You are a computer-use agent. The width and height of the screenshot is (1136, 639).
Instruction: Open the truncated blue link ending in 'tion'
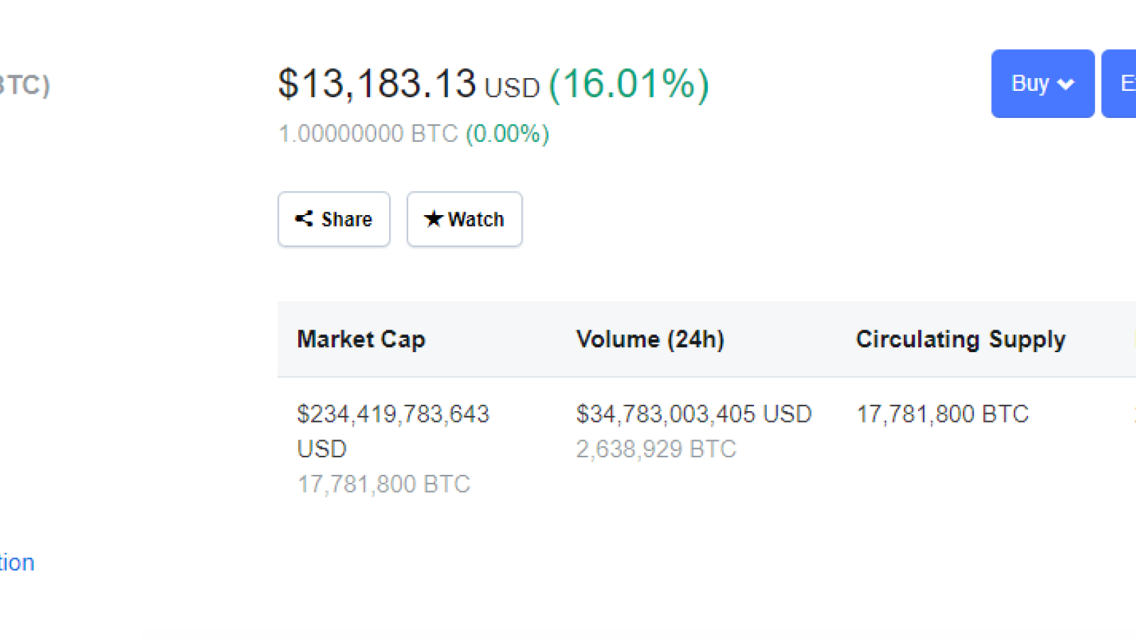coord(17,562)
